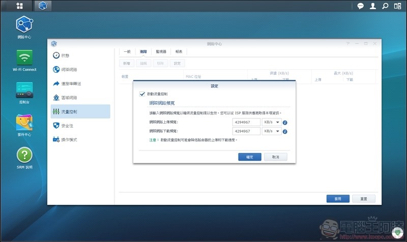Viewport: 407px width, 242px height.
Task: Open the widgets panel icon
Action: [398, 6]
